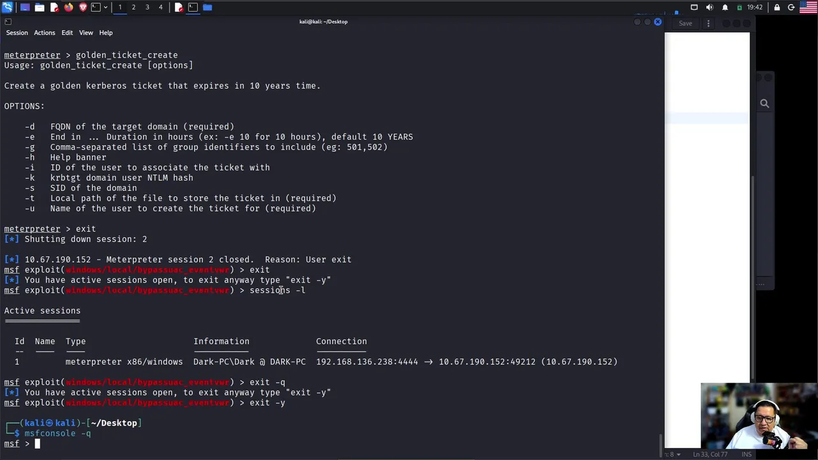Select the blue folder taskbar window button

tap(208, 7)
